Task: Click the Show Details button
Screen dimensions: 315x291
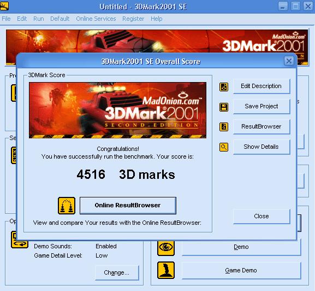Action: [261, 147]
